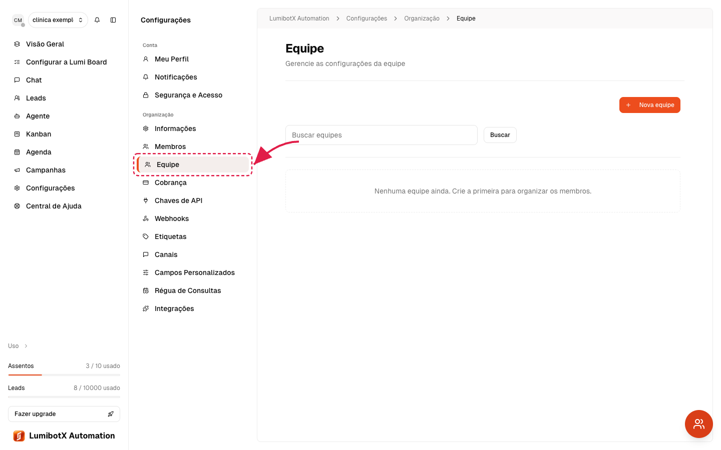Focus the Buscar equipes search field
This screenshot has height=450, width=721.
pos(382,135)
